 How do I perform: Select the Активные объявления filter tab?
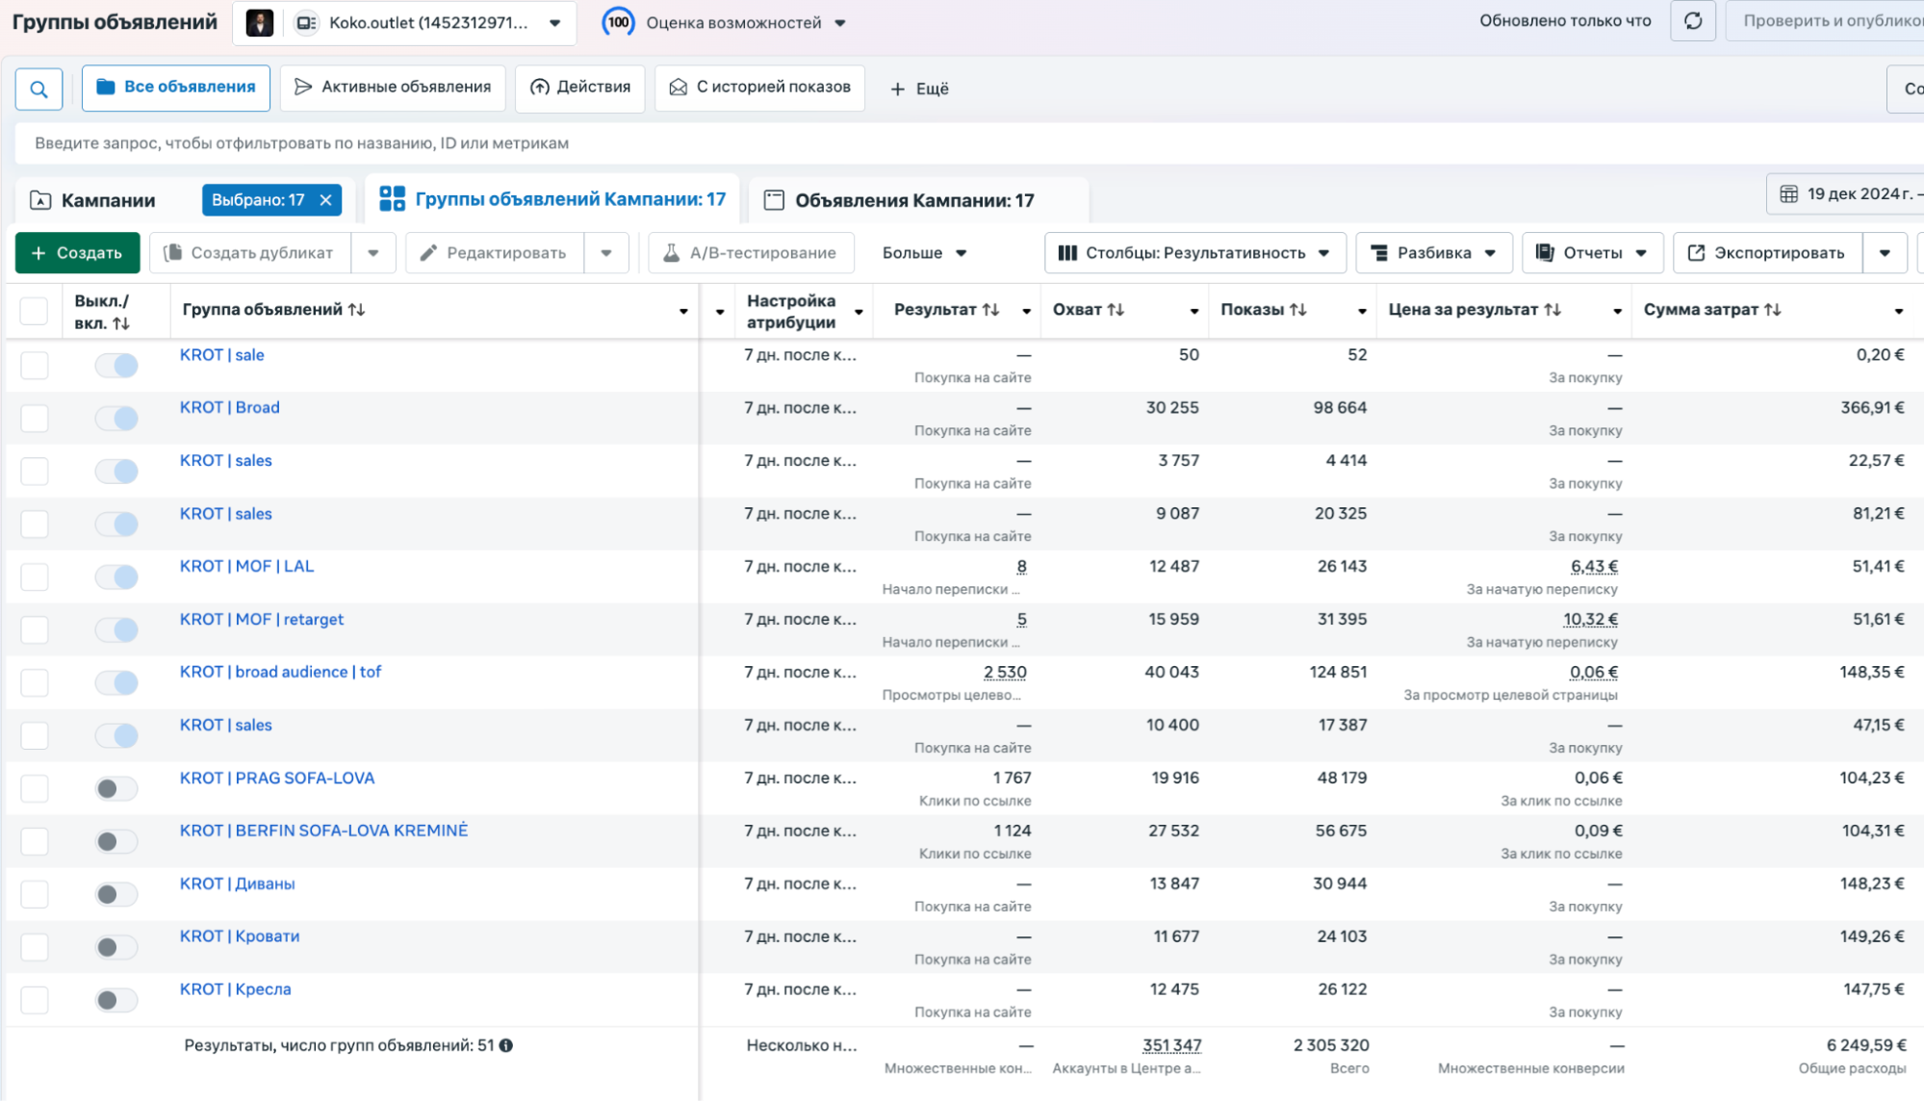pyautogui.click(x=393, y=88)
